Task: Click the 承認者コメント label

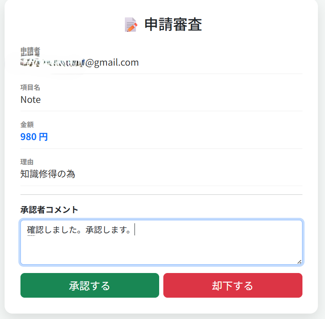Action: point(49,209)
